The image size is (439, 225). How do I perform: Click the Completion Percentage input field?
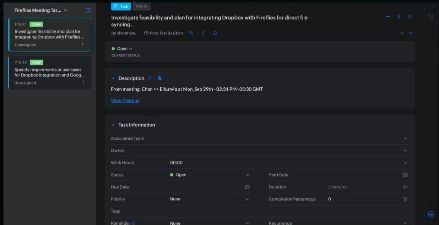coord(362,199)
